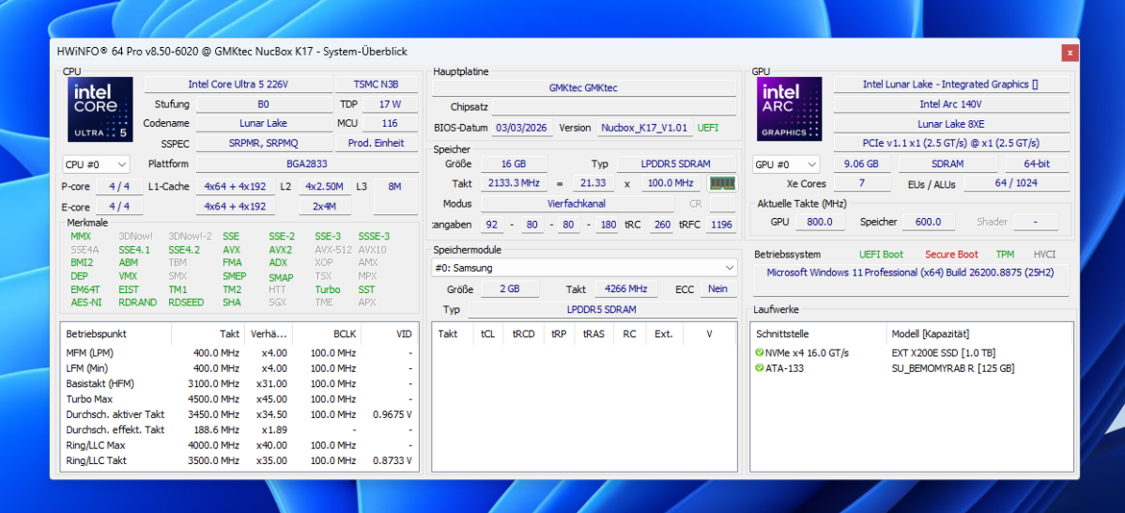Click the tRFC value 1196
This screenshot has height=513, width=1125.
tap(720, 225)
